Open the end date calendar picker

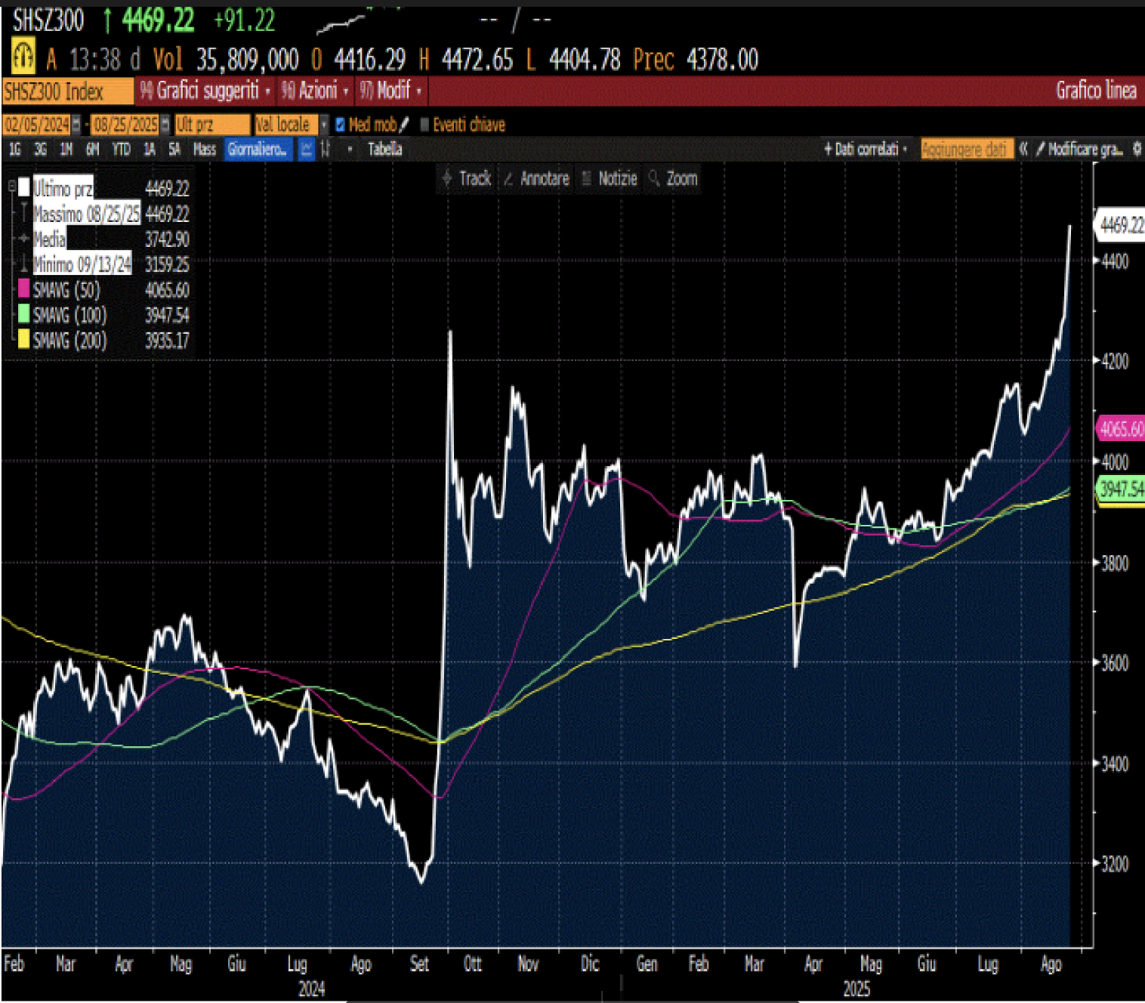164,124
